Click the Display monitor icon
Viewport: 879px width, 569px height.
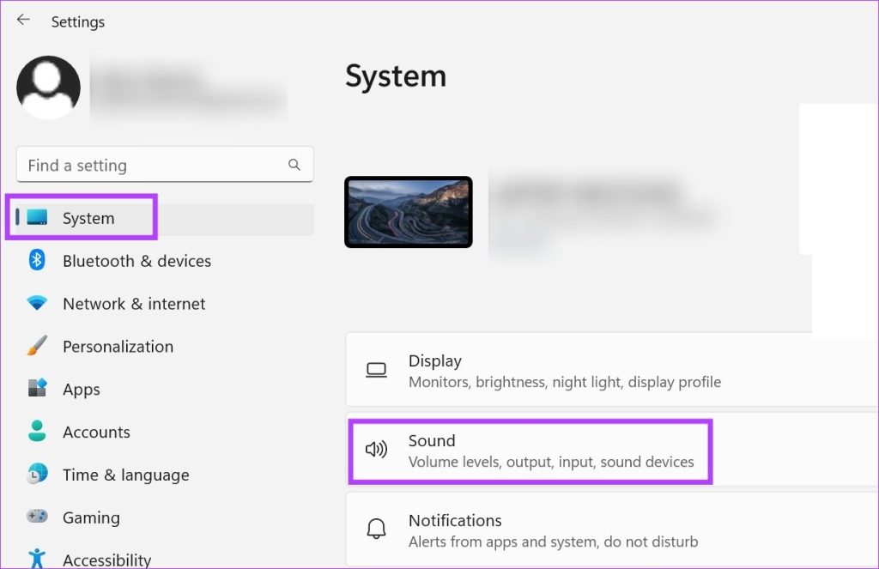376,369
